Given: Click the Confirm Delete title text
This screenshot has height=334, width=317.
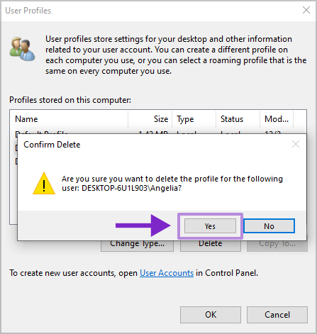Looking at the screenshot, I should coord(52,145).
